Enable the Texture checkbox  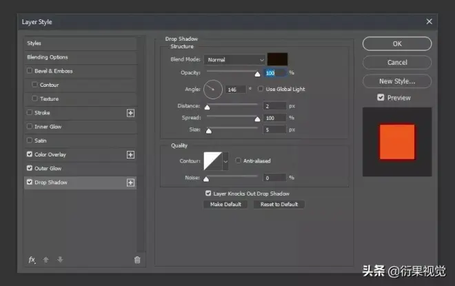(35, 99)
